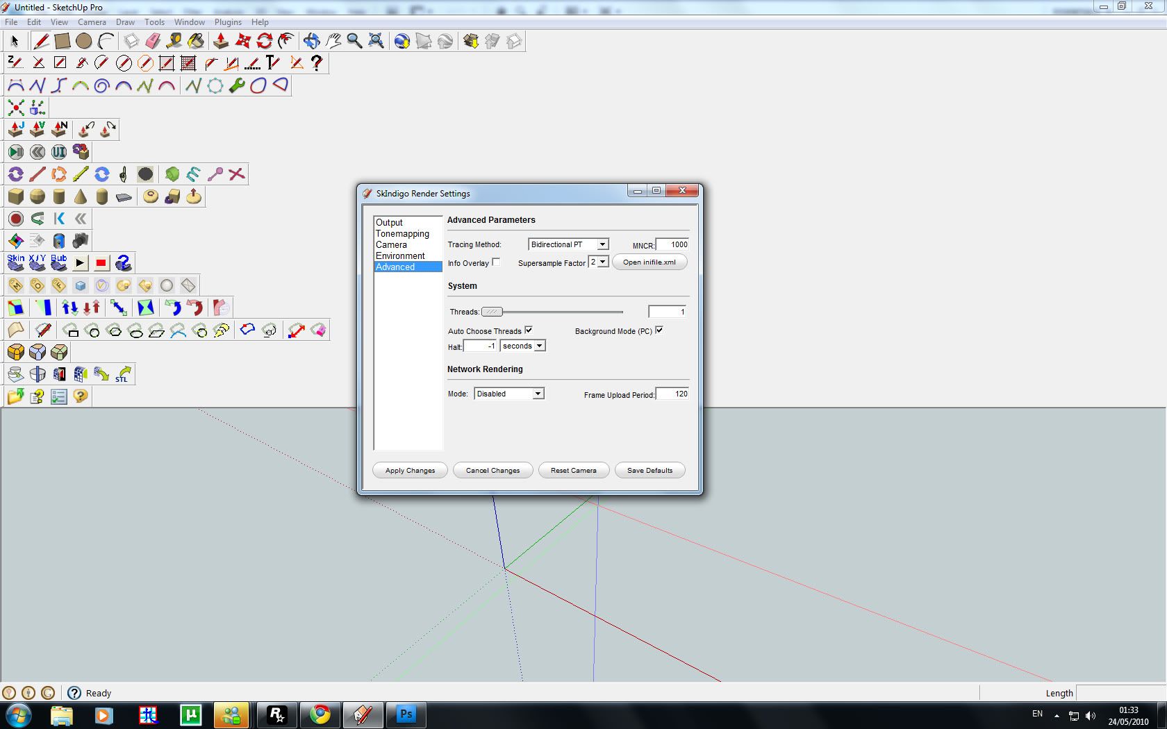Activate the Paint Bucket tool
The image size is (1167, 729).
point(196,42)
